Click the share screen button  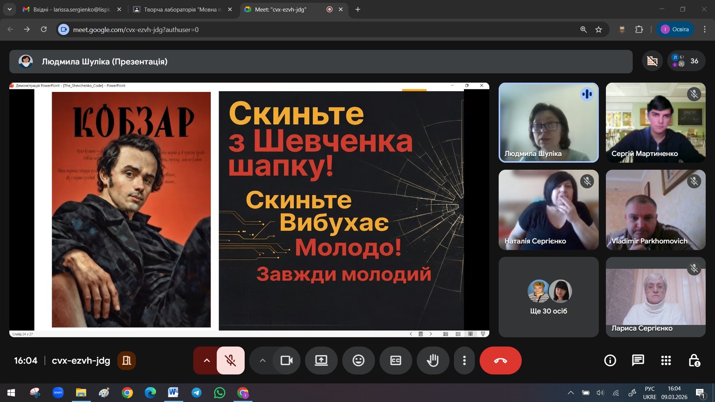pyautogui.click(x=321, y=360)
